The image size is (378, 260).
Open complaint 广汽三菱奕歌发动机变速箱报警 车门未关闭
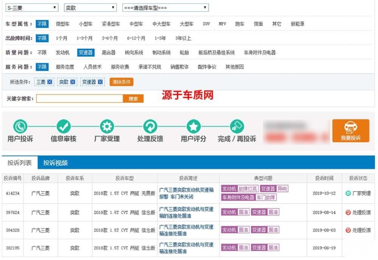tap(186, 193)
